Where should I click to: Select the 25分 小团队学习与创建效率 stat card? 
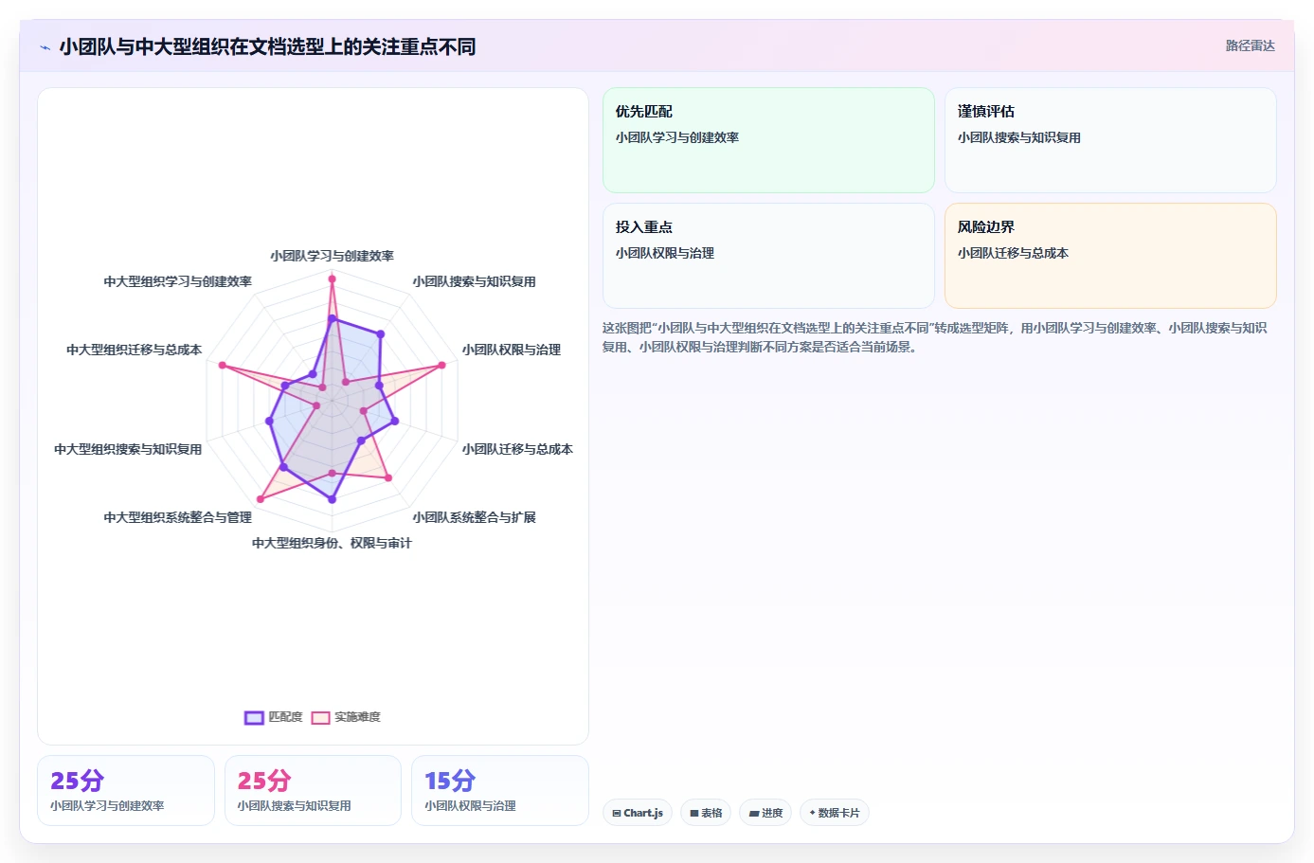[x=126, y=790]
